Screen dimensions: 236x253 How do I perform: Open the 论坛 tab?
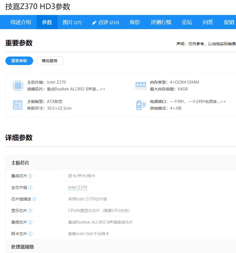click(x=187, y=22)
